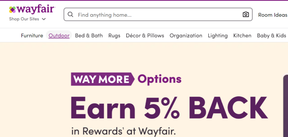Screen dimensions: 288x137
Task: Open Room Ideas link
Action: coord(273,15)
